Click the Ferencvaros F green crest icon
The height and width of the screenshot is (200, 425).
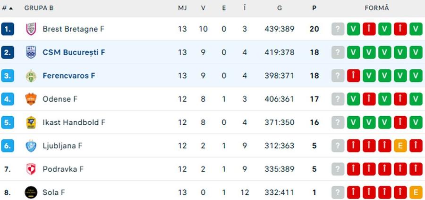(x=31, y=76)
